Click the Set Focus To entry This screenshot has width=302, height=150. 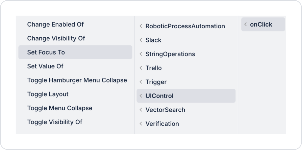(46, 52)
